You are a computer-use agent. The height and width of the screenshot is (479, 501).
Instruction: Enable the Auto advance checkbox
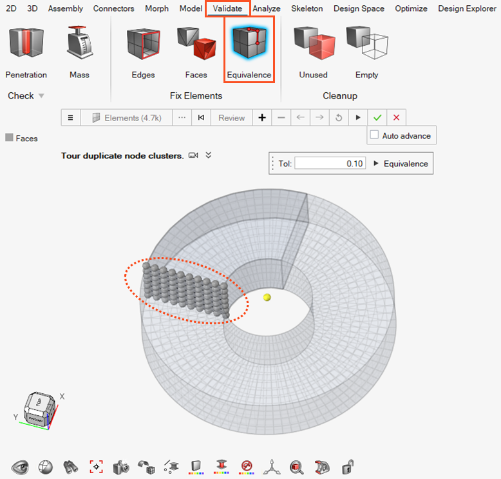click(374, 135)
